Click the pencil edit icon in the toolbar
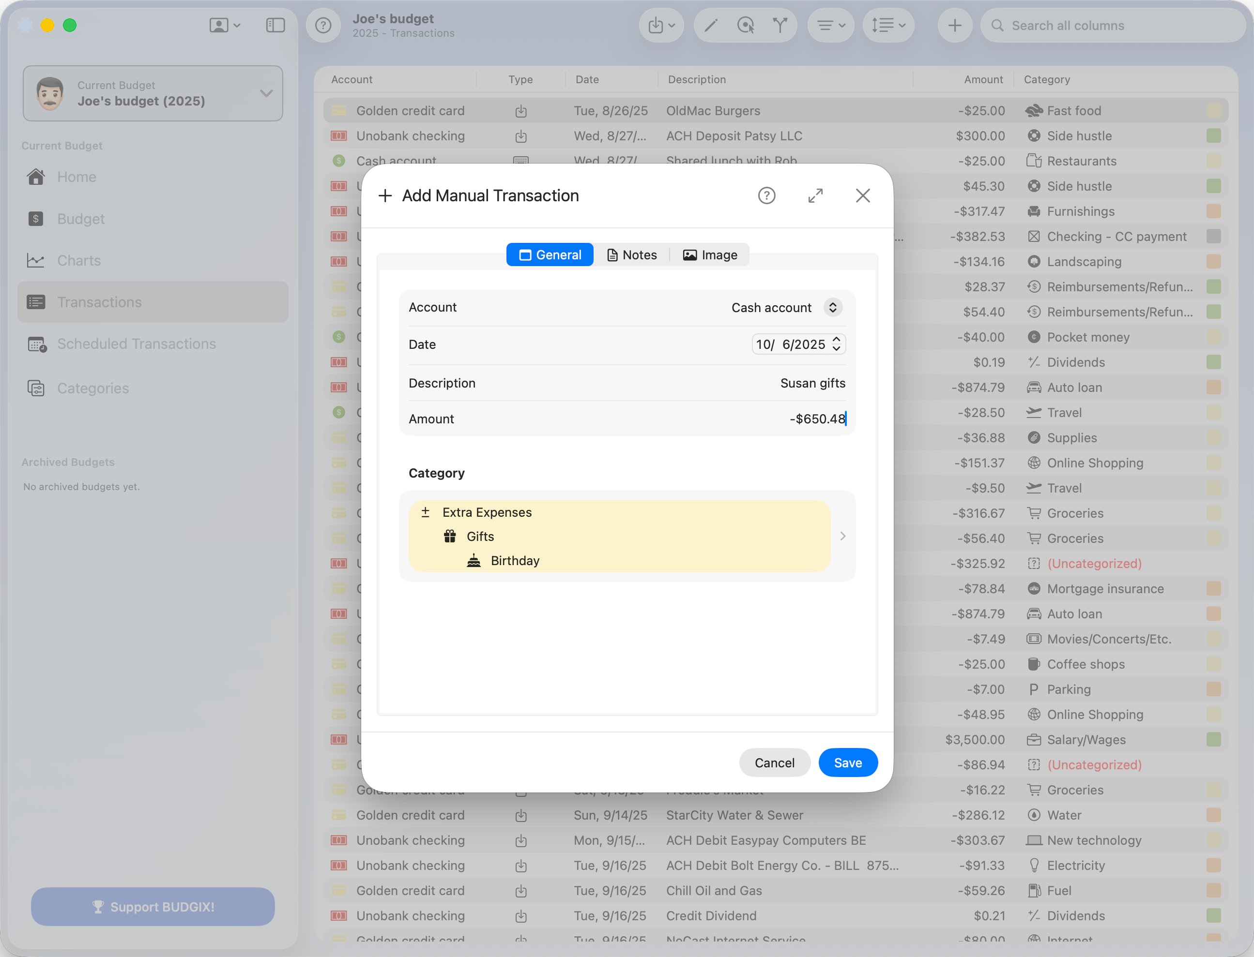Screen dimensions: 1254x957 pos(711,26)
